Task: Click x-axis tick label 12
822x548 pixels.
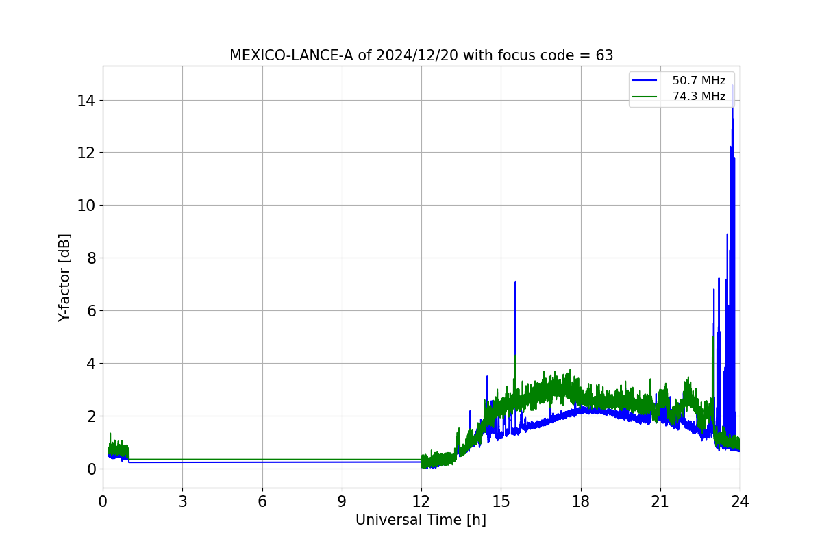Action: 421,501
